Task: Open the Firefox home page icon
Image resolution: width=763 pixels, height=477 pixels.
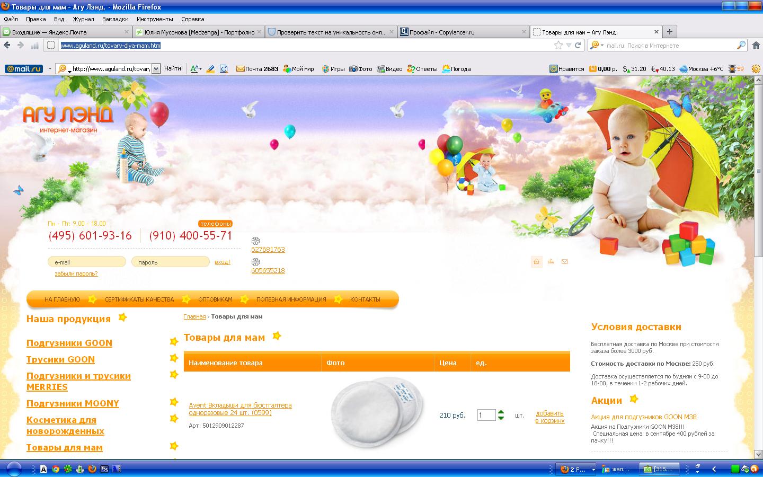Action: click(757, 46)
